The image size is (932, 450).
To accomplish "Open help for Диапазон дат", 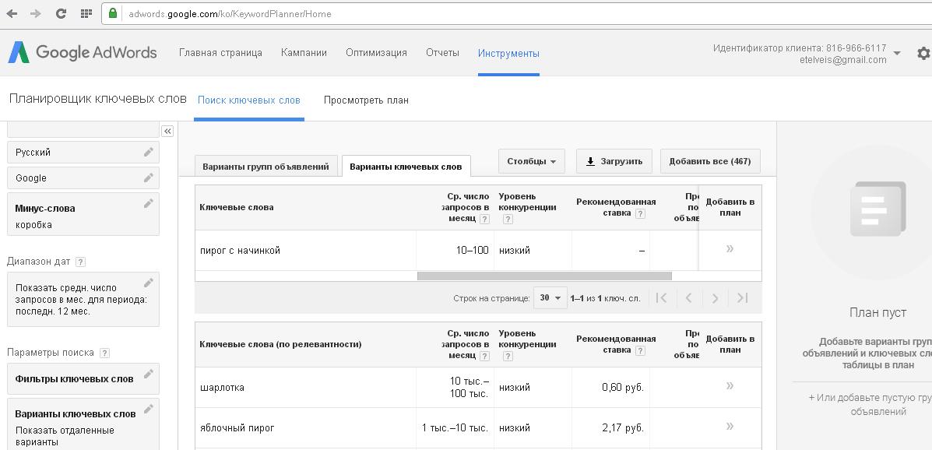I will (81, 262).
